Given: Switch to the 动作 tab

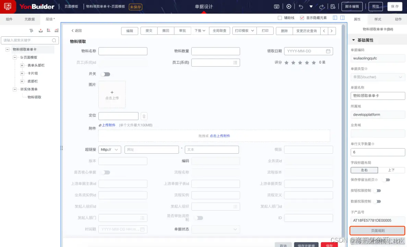Looking at the screenshot, I should pos(398,19).
